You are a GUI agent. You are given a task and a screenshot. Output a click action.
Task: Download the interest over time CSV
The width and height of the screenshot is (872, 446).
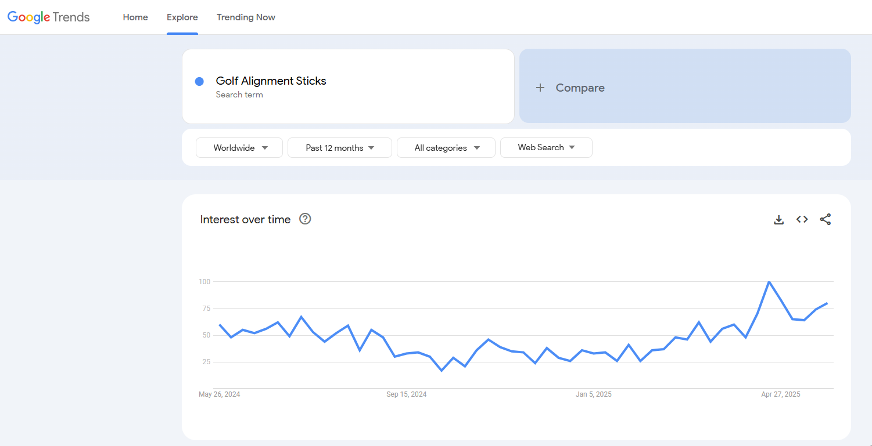[779, 219]
